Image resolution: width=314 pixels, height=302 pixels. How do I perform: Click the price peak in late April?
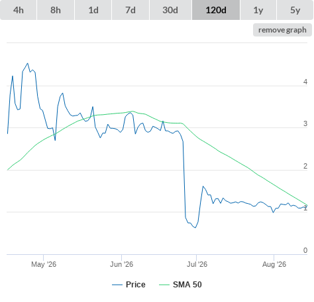(28, 63)
